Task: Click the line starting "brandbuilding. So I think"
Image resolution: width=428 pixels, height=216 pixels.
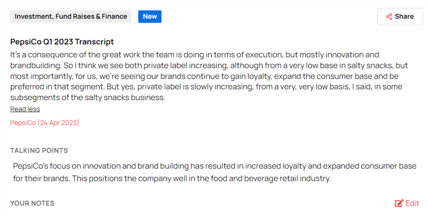Action: [209, 66]
